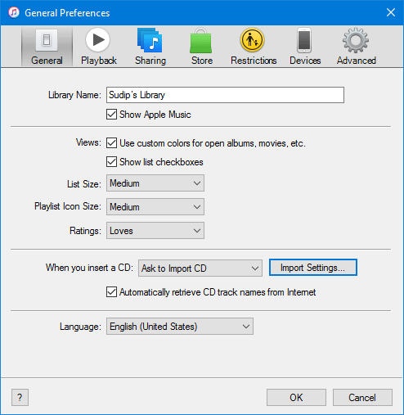Click the Import Settings button

pyautogui.click(x=313, y=268)
